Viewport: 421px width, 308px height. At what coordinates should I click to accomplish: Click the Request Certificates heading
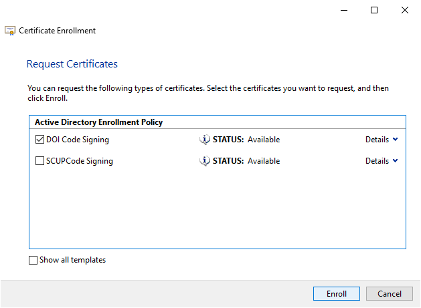coord(72,64)
